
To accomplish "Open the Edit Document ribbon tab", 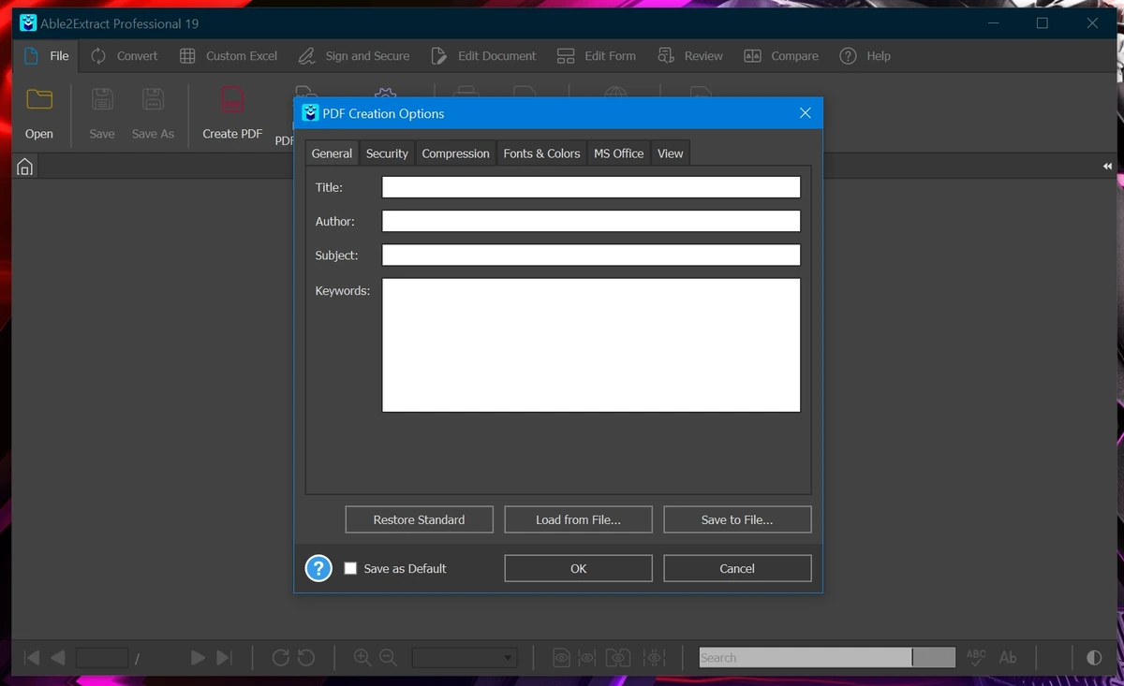I will 483,56.
